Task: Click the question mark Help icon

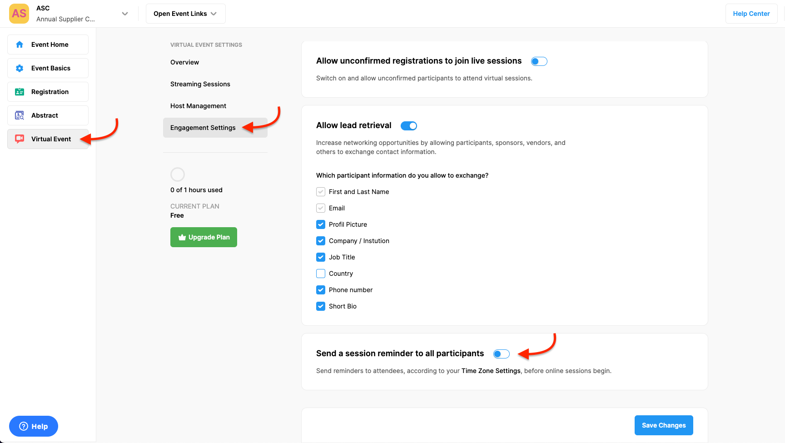Action: pos(24,426)
